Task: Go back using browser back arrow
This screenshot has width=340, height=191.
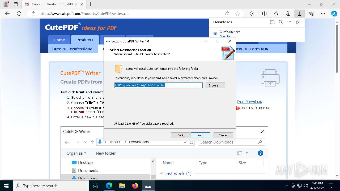Action: tap(7, 14)
